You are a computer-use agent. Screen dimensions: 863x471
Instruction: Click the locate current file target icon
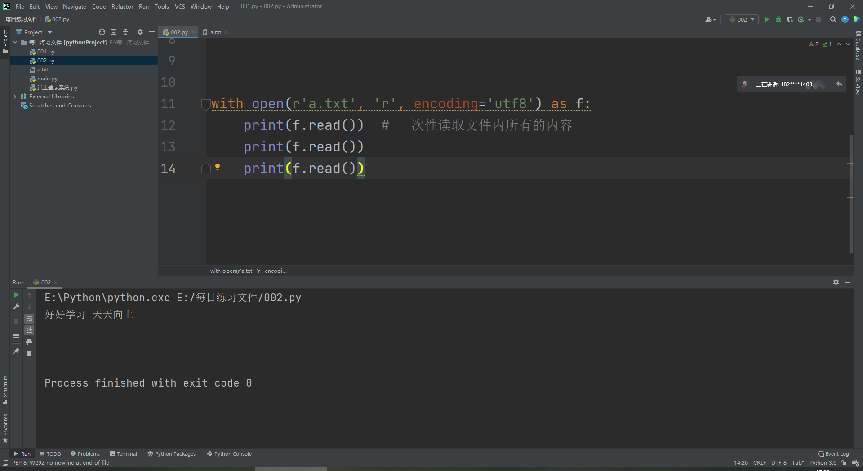pyautogui.click(x=102, y=32)
